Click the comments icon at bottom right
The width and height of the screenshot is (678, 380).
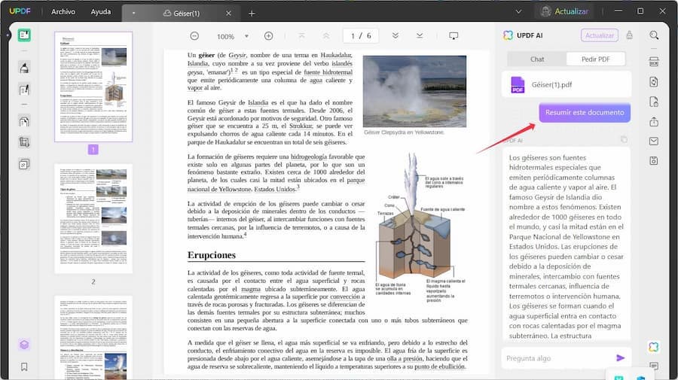click(x=654, y=366)
